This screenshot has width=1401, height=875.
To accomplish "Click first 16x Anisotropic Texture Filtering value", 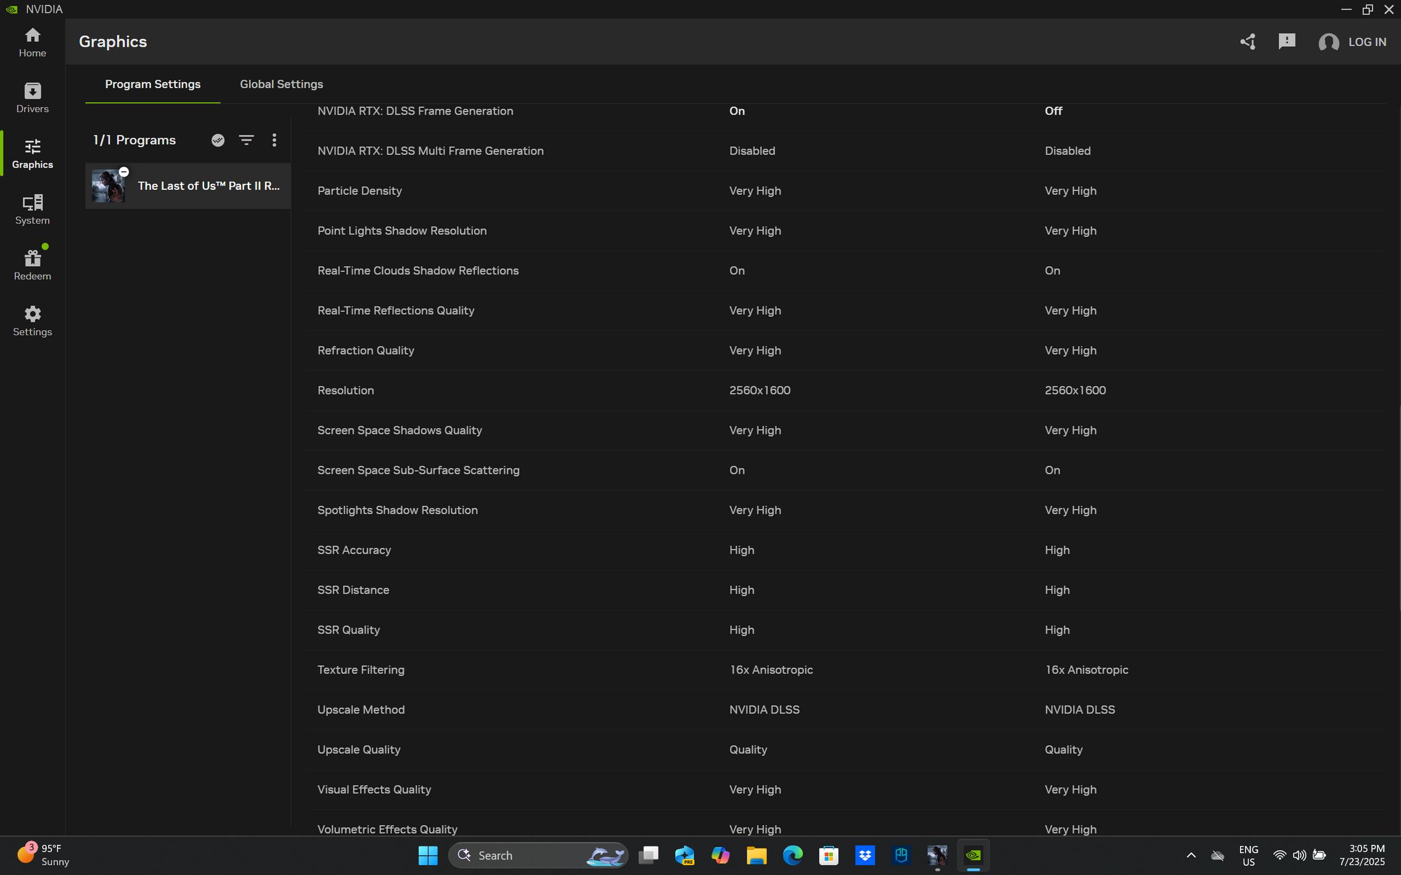I will click(x=771, y=670).
